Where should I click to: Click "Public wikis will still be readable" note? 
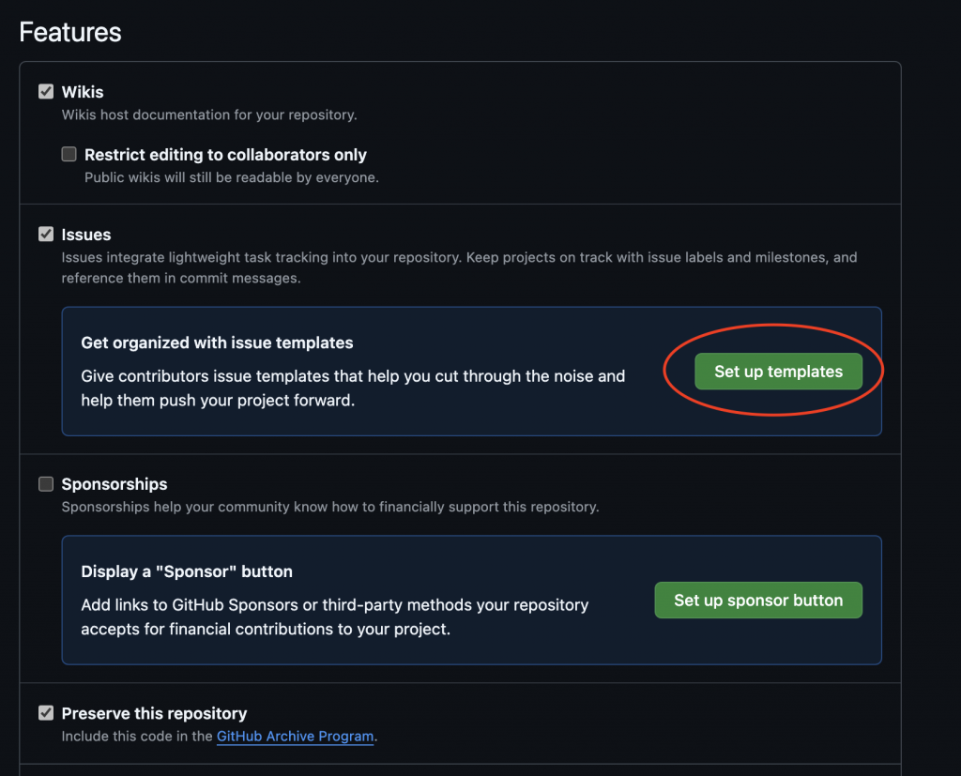[231, 177]
